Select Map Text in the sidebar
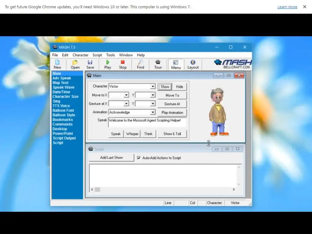This screenshot has width=312, height=234. click(60, 83)
